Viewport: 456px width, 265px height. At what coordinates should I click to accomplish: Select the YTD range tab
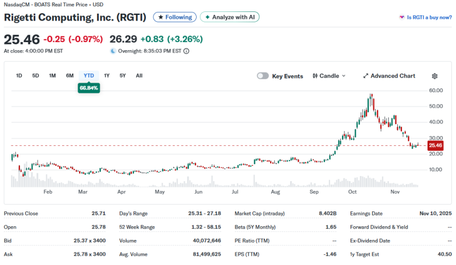(x=89, y=76)
